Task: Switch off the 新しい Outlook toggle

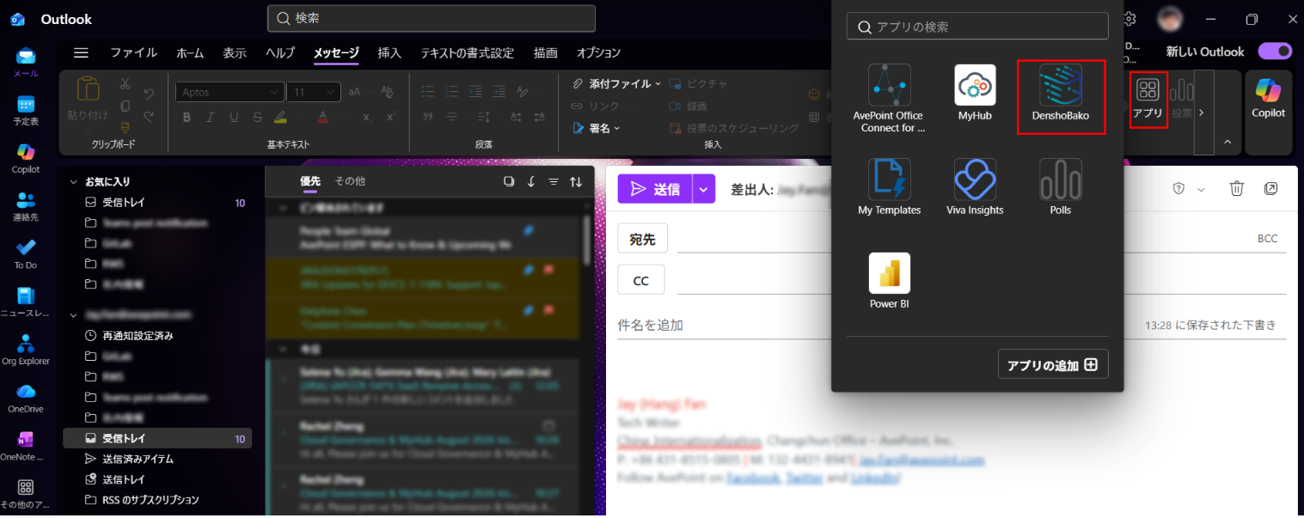Action: (1275, 52)
